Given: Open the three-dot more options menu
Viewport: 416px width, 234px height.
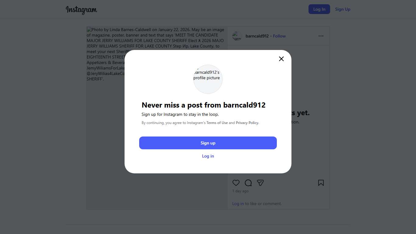Looking at the screenshot, I should coord(321,36).
